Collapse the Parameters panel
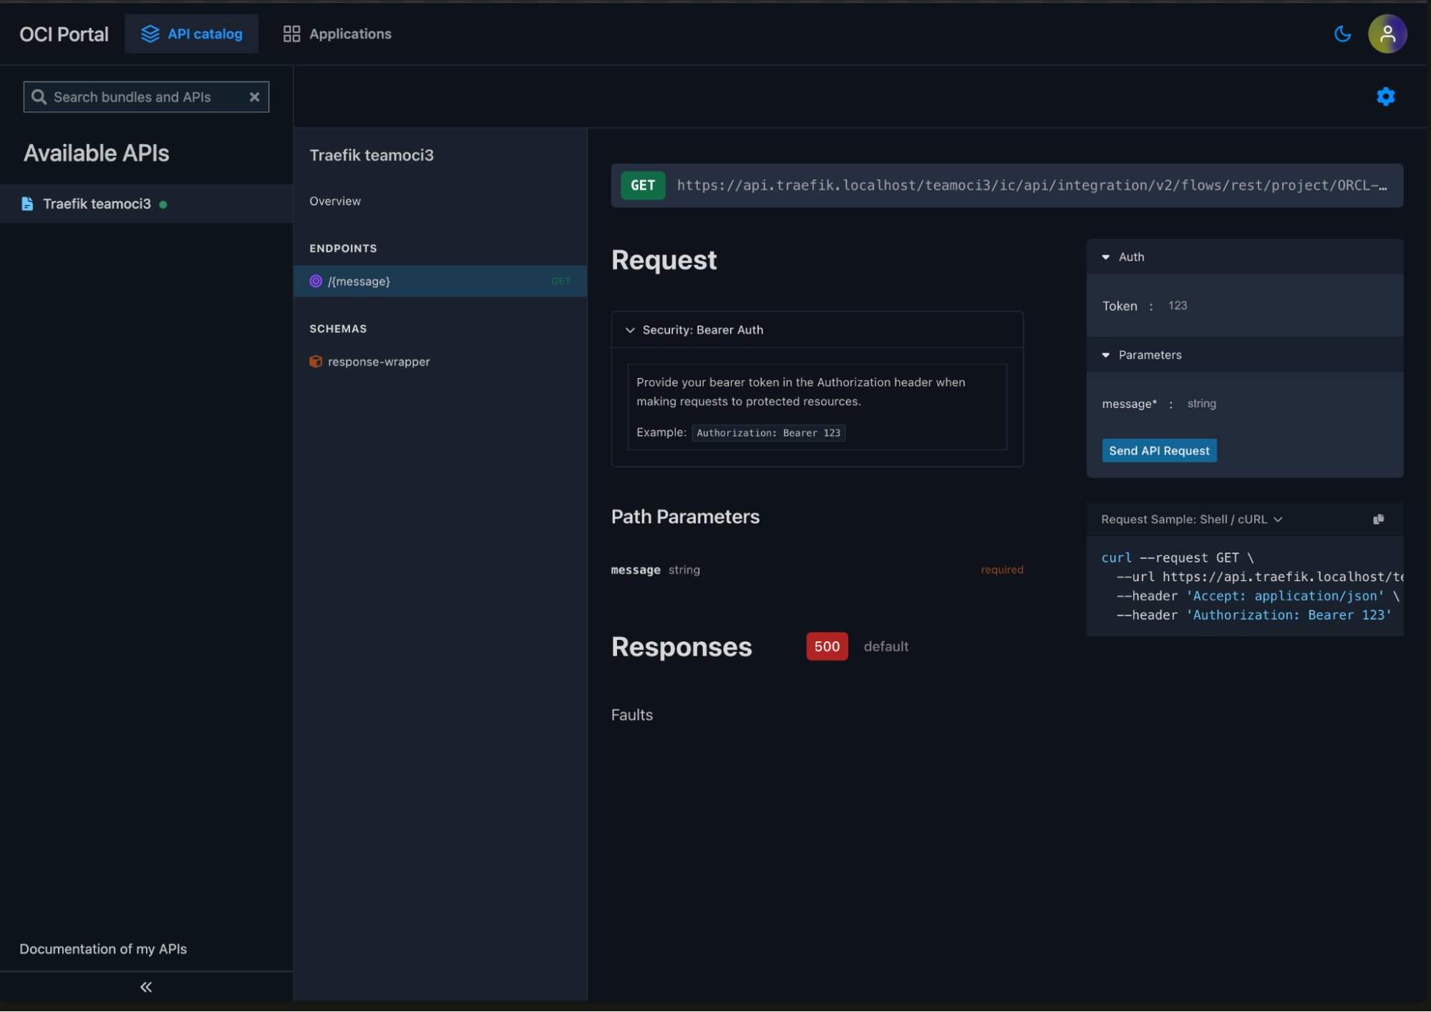 pos(1244,355)
